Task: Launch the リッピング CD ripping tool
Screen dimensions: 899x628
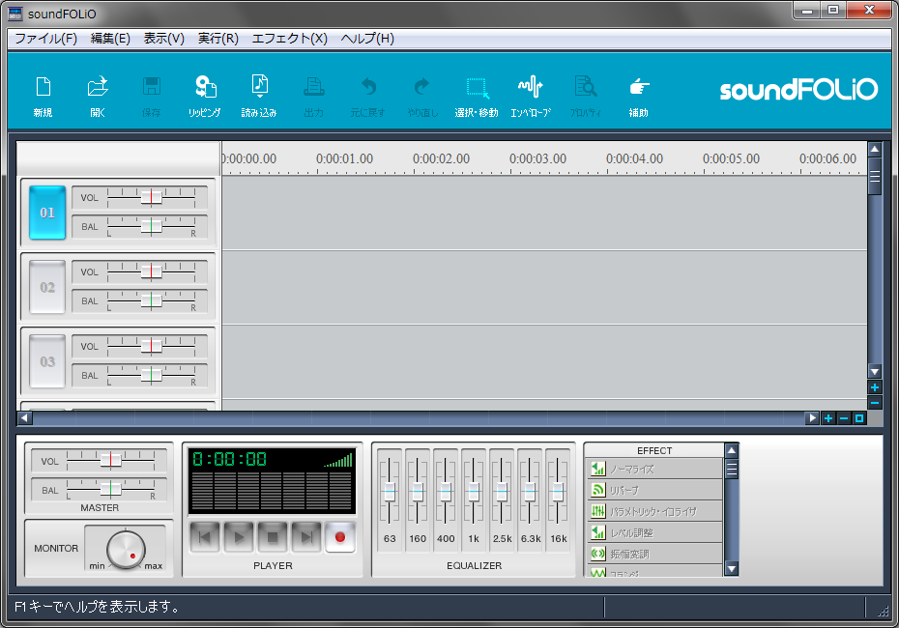Action: pyautogui.click(x=205, y=97)
